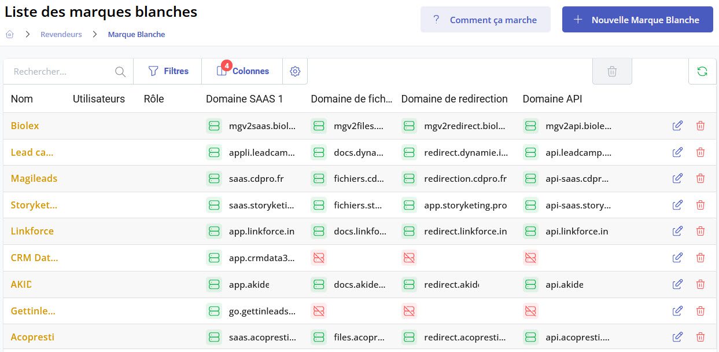The width and height of the screenshot is (719, 352).
Task: Click the edit icon for Biolex
Action: (x=677, y=126)
